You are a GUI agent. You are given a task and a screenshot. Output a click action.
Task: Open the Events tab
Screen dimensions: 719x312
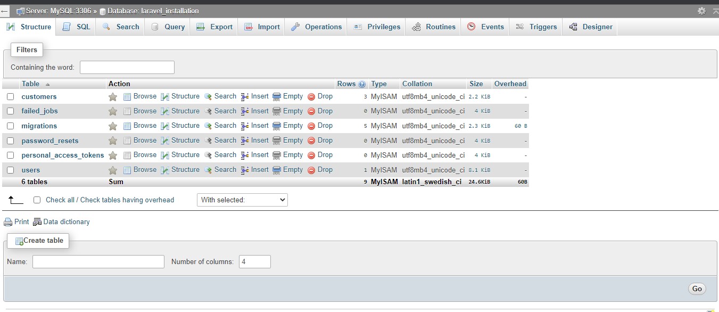[485, 27]
